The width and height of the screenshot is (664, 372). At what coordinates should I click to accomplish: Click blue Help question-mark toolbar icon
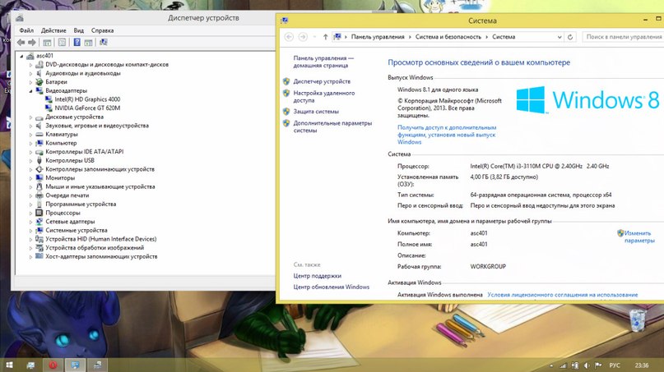coord(77,42)
